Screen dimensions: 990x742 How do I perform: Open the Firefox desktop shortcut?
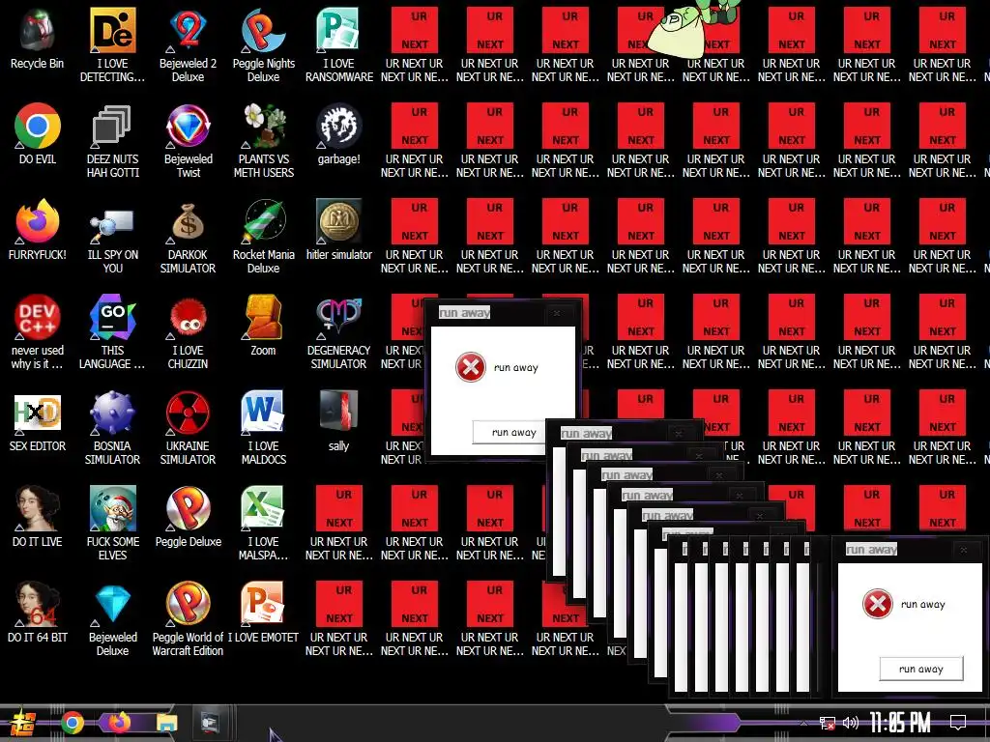click(38, 221)
